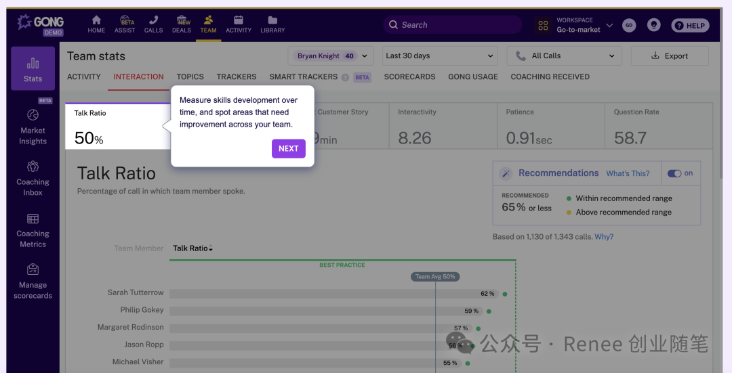
Task: Click the Philip Gokey talk ratio bar
Action: point(326,311)
